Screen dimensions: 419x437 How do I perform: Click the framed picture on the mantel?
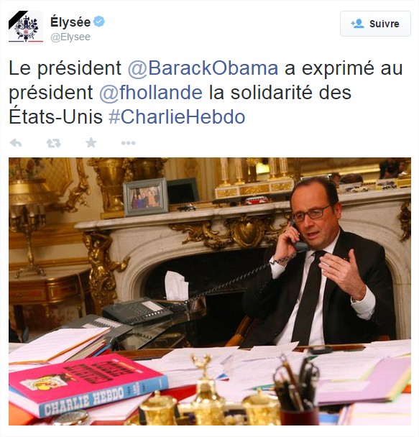click(146, 198)
